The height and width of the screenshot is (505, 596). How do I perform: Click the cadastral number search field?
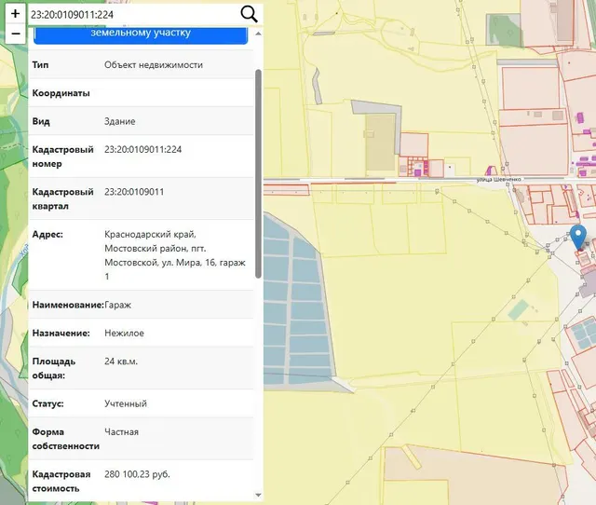click(133, 15)
